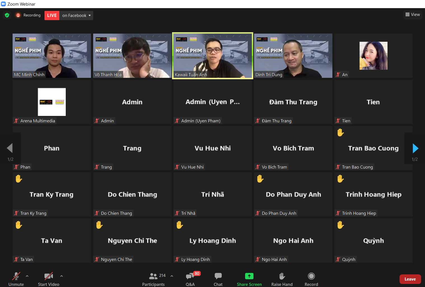Open the View layout menu
Viewport: 425px width, 287px height.
click(413, 15)
